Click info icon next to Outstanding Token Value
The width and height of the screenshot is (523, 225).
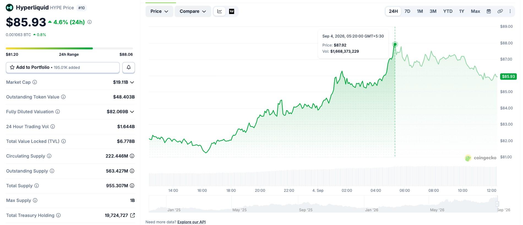coord(63,97)
